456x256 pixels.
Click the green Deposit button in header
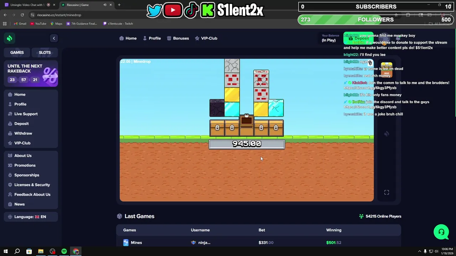coord(359,38)
